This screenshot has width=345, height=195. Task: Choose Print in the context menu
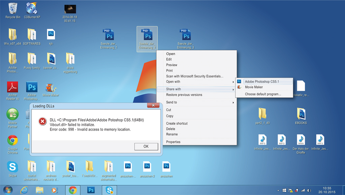(x=196, y=70)
